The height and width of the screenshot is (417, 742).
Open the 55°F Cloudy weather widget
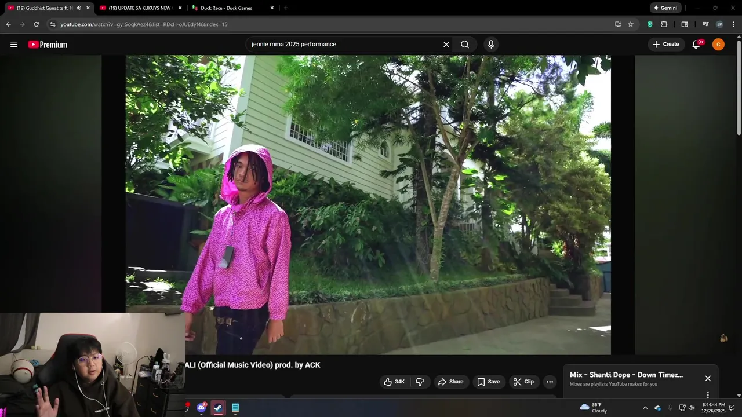pos(593,408)
